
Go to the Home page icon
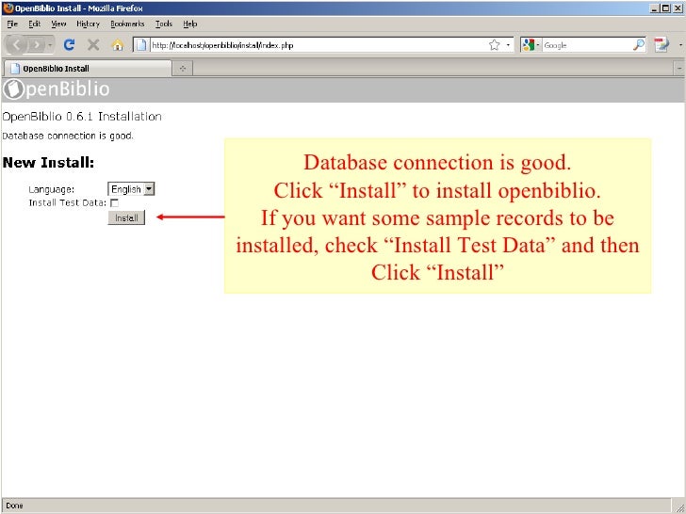coord(117,44)
